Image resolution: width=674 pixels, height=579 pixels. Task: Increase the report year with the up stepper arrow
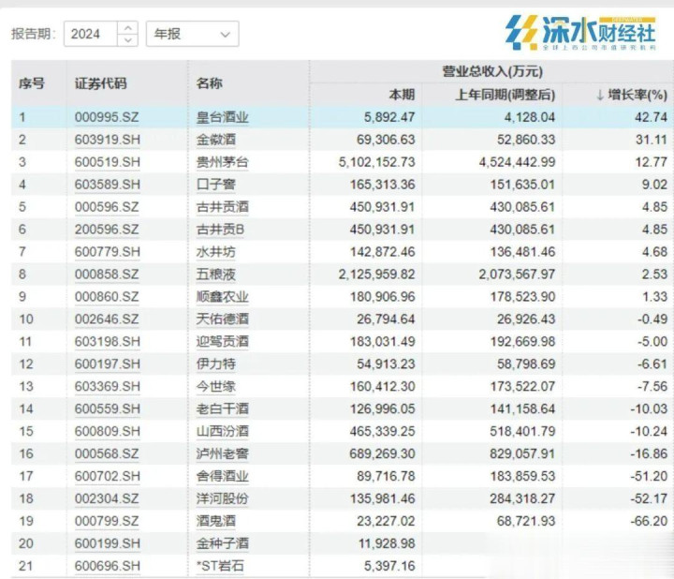127,28
